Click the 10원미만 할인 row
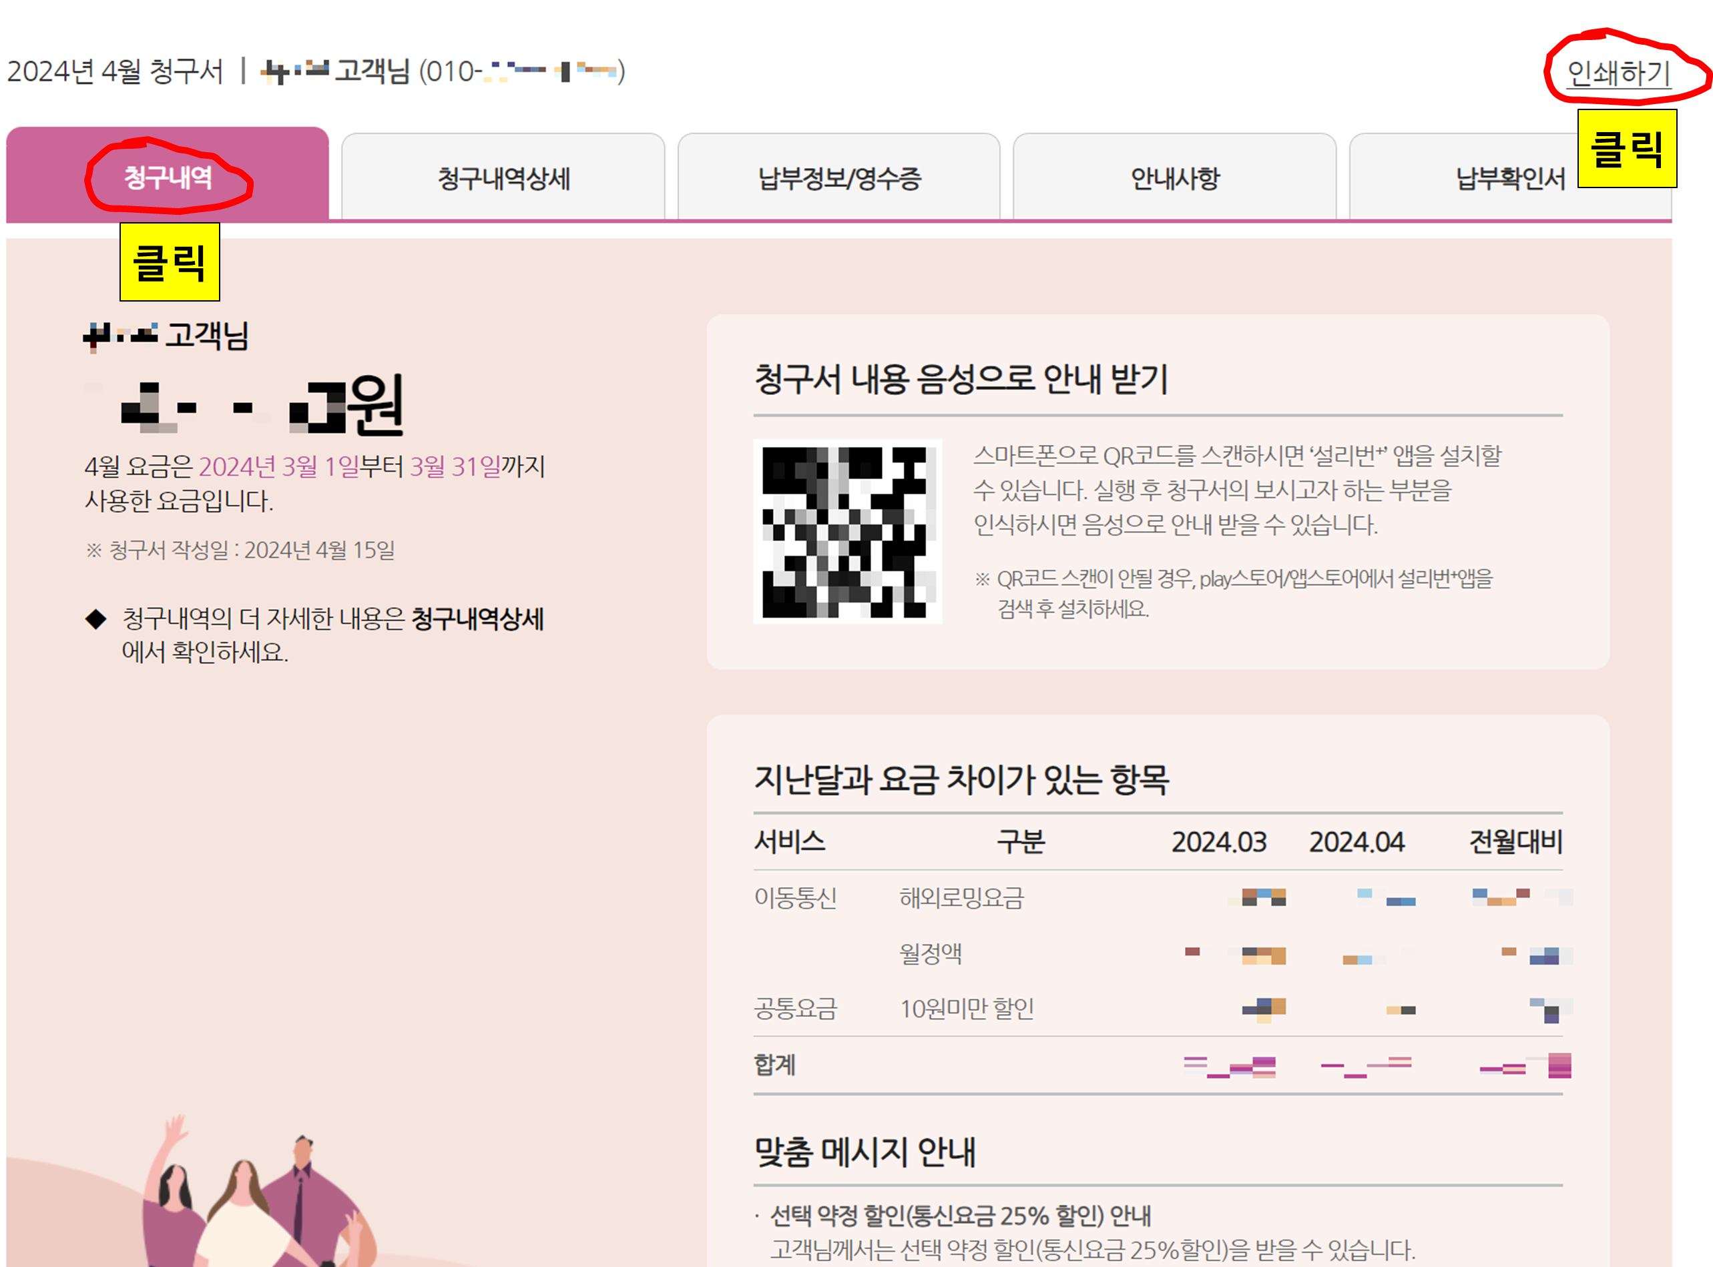 click(966, 1009)
